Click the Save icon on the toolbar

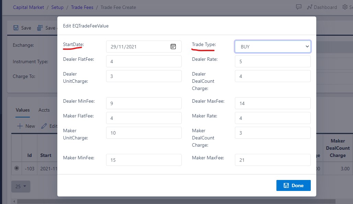coord(16,28)
